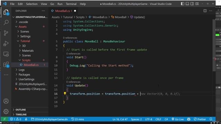This screenshot has width=221, height=124.
Task: Close the unsaved MoveBall.cs tab dot
Action: coord(75,11)
